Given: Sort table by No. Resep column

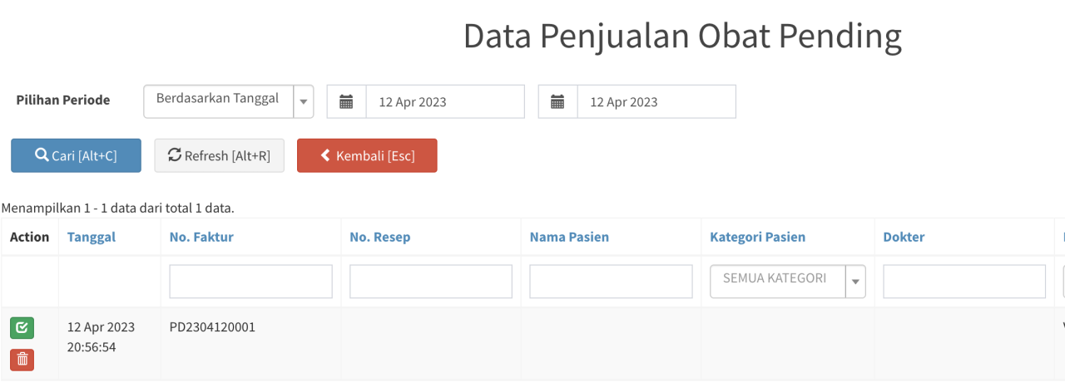Looking at the screenshot, I should tap(380, 237).
